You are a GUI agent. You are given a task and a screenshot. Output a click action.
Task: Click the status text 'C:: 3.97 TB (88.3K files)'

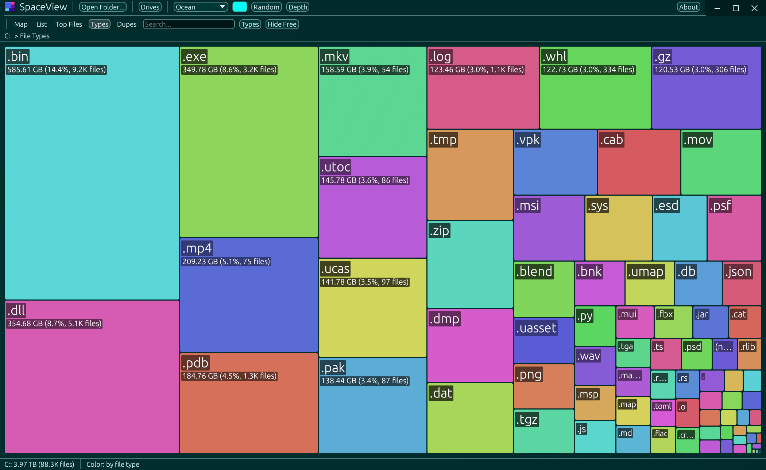click(39, 464)
